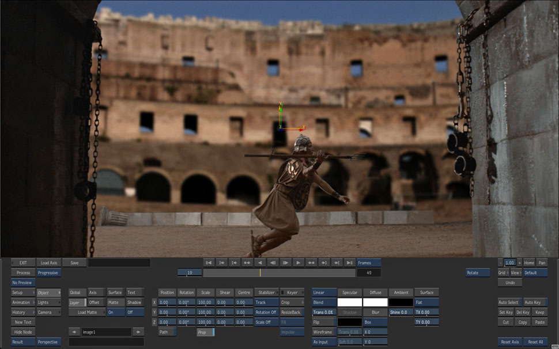Click the Play backward transport button

coord(260,263)
